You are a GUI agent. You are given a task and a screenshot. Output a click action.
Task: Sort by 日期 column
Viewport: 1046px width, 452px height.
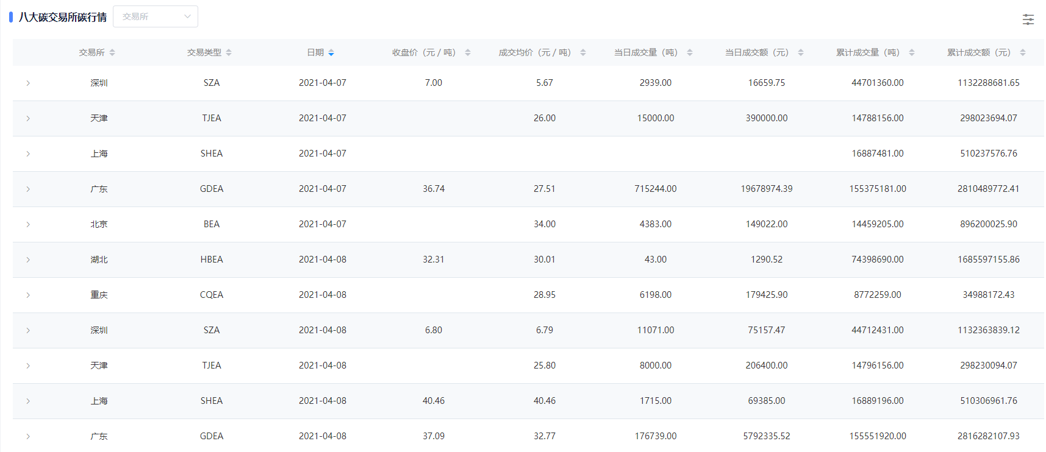(x=331, y=53)
